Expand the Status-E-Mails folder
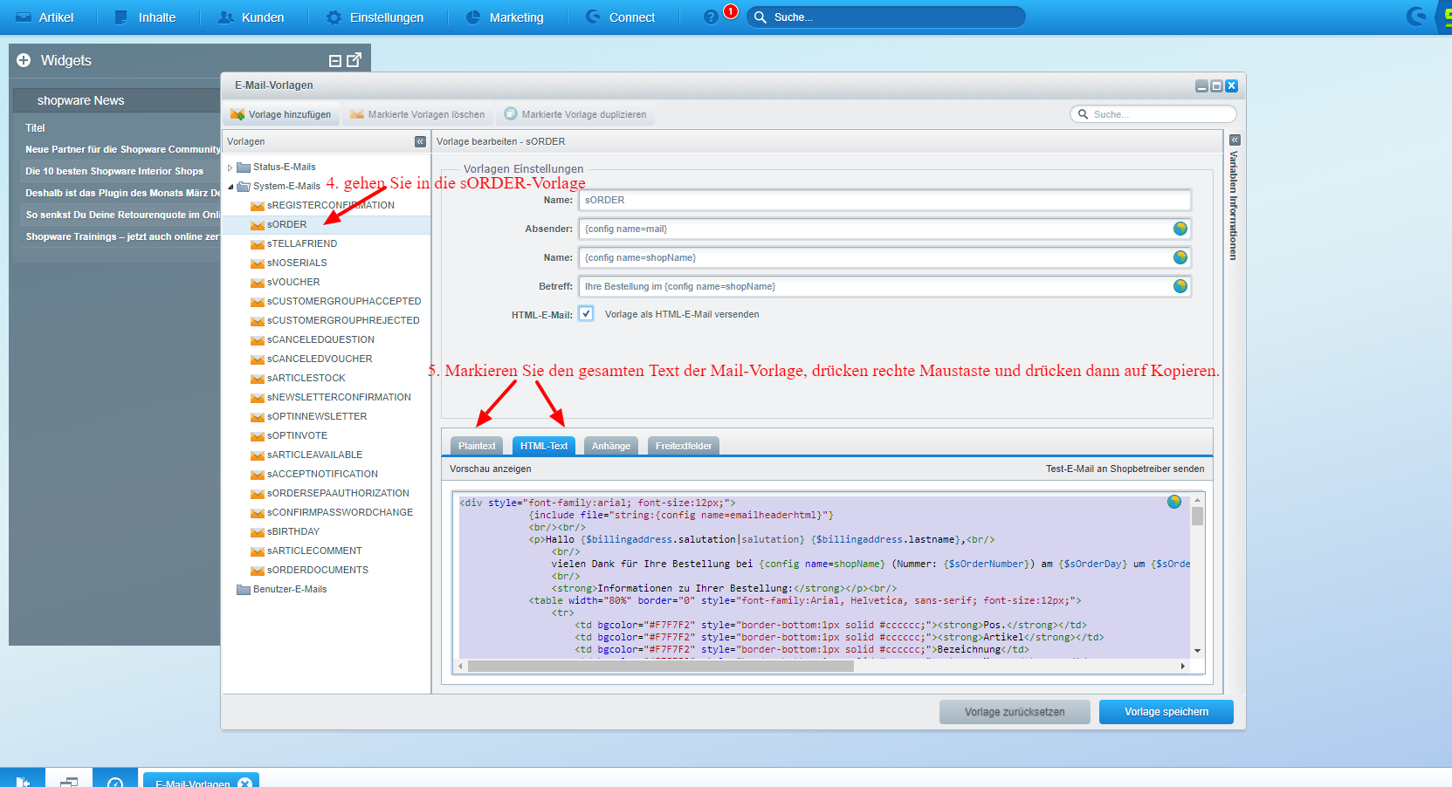1452x787 pixels. click(x=231, y=167)
